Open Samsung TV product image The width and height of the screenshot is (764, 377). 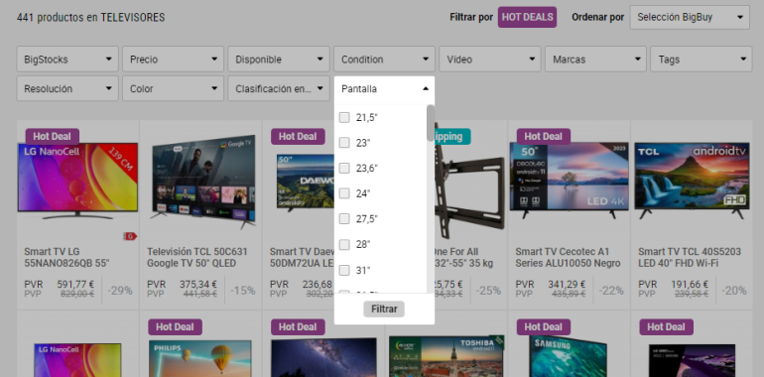click(569, 356)
